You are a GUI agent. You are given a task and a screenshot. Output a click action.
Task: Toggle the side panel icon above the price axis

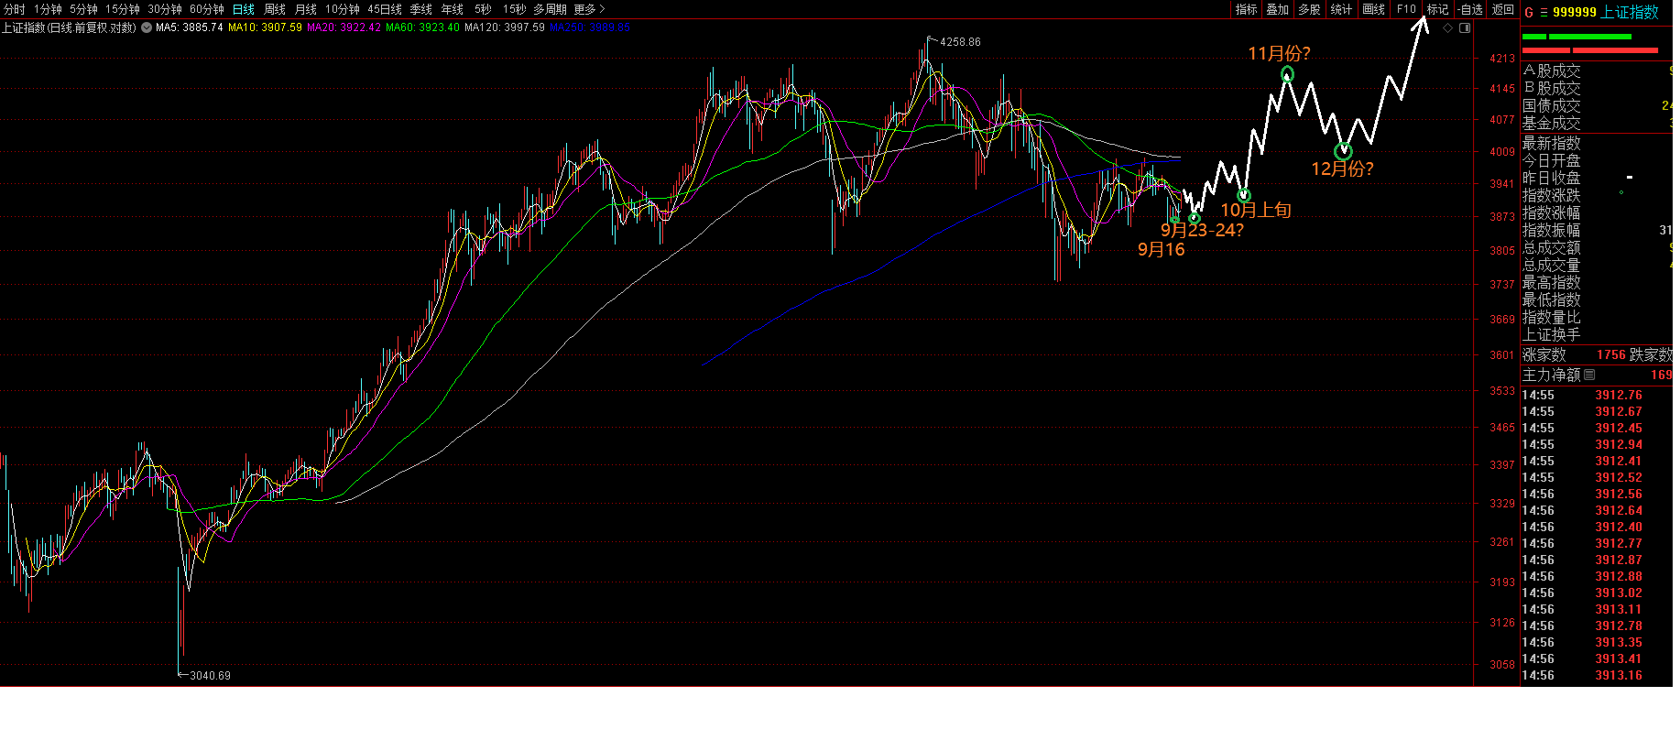point(1465,27)
